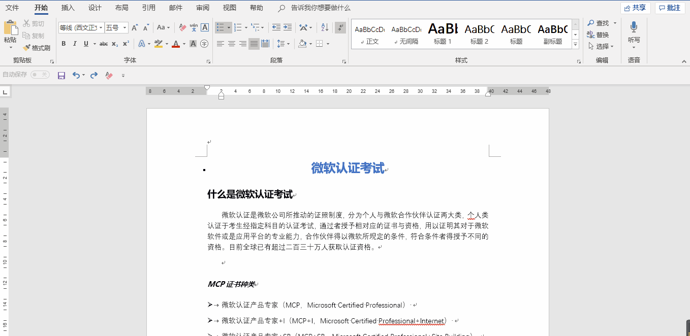
Task: Center-align the paragraph text
Action: [x=232, y=44]
